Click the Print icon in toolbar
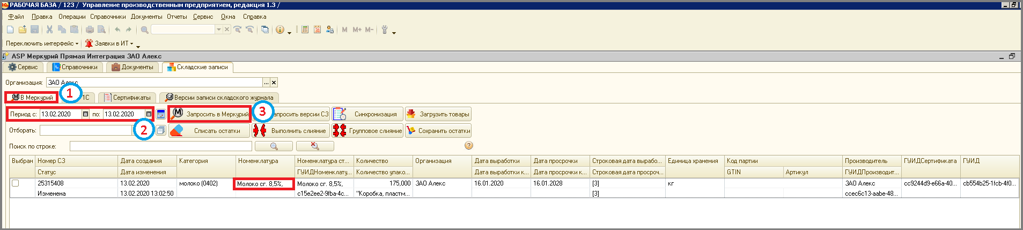The width and height of the screenshot is (1023, 230). (x=90, y=30)
